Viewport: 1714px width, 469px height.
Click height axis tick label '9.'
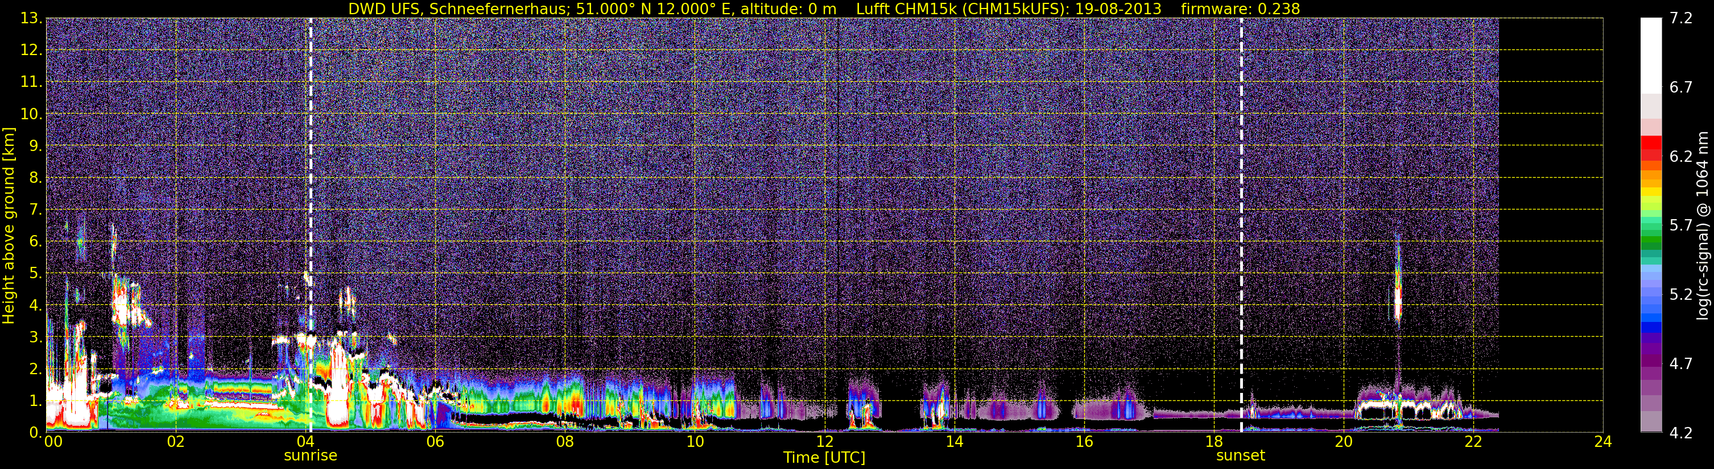35,146
